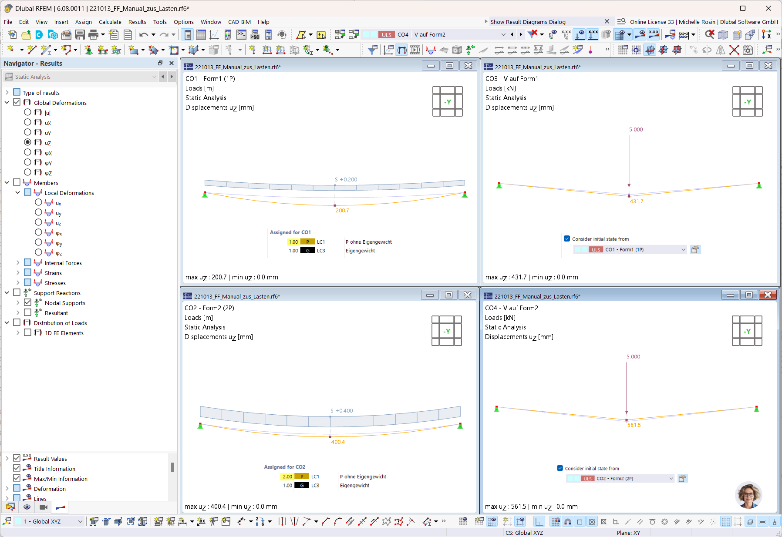
Task: Undo the last action
Action: point(144,34)
